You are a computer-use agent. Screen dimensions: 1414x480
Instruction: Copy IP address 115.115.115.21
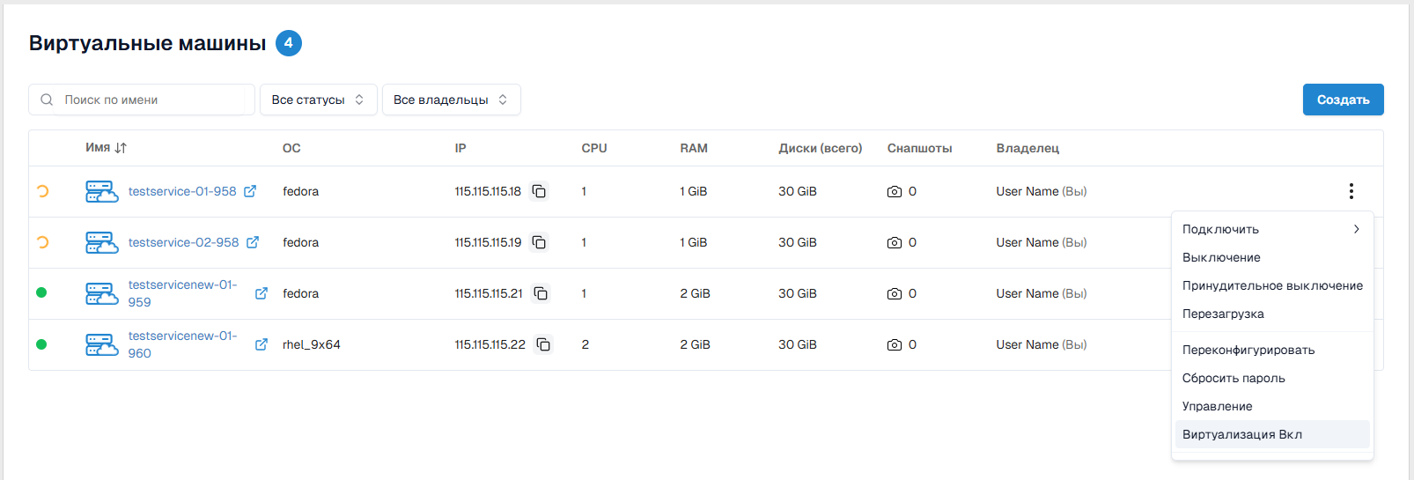pos(541,293)
